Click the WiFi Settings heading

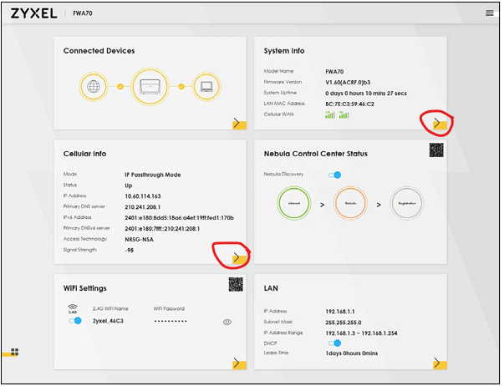pos(85,288)
